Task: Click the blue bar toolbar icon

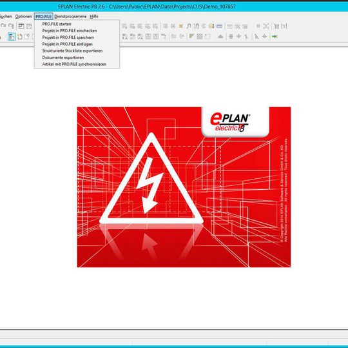Action: click(x=219, y=26)
